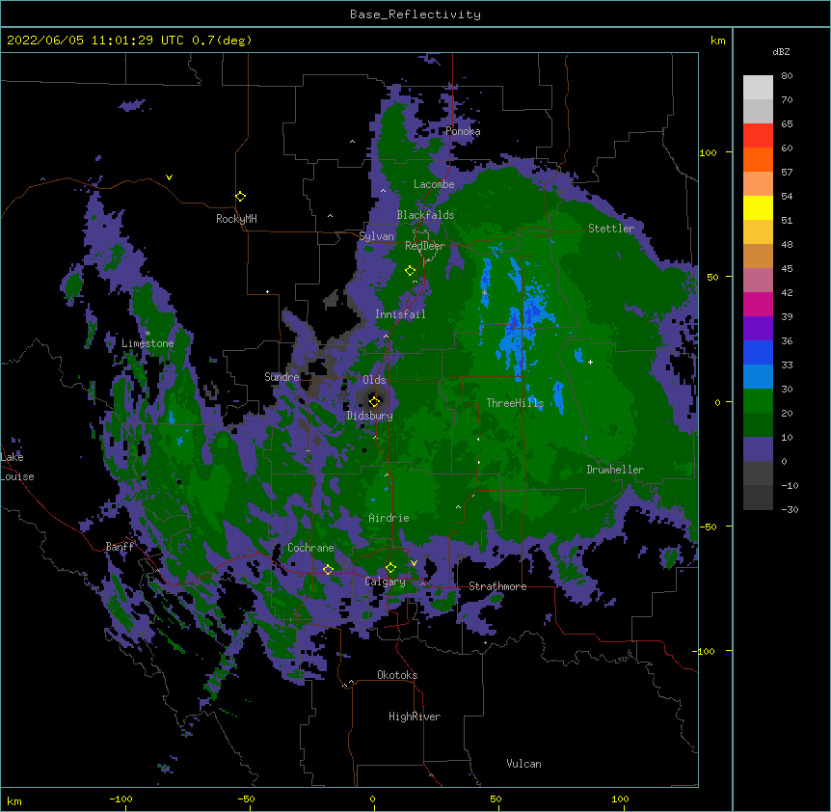This screenshot has width=831, height=812.
Task: Click the Blackfalds city label
Action: point(425,215)
